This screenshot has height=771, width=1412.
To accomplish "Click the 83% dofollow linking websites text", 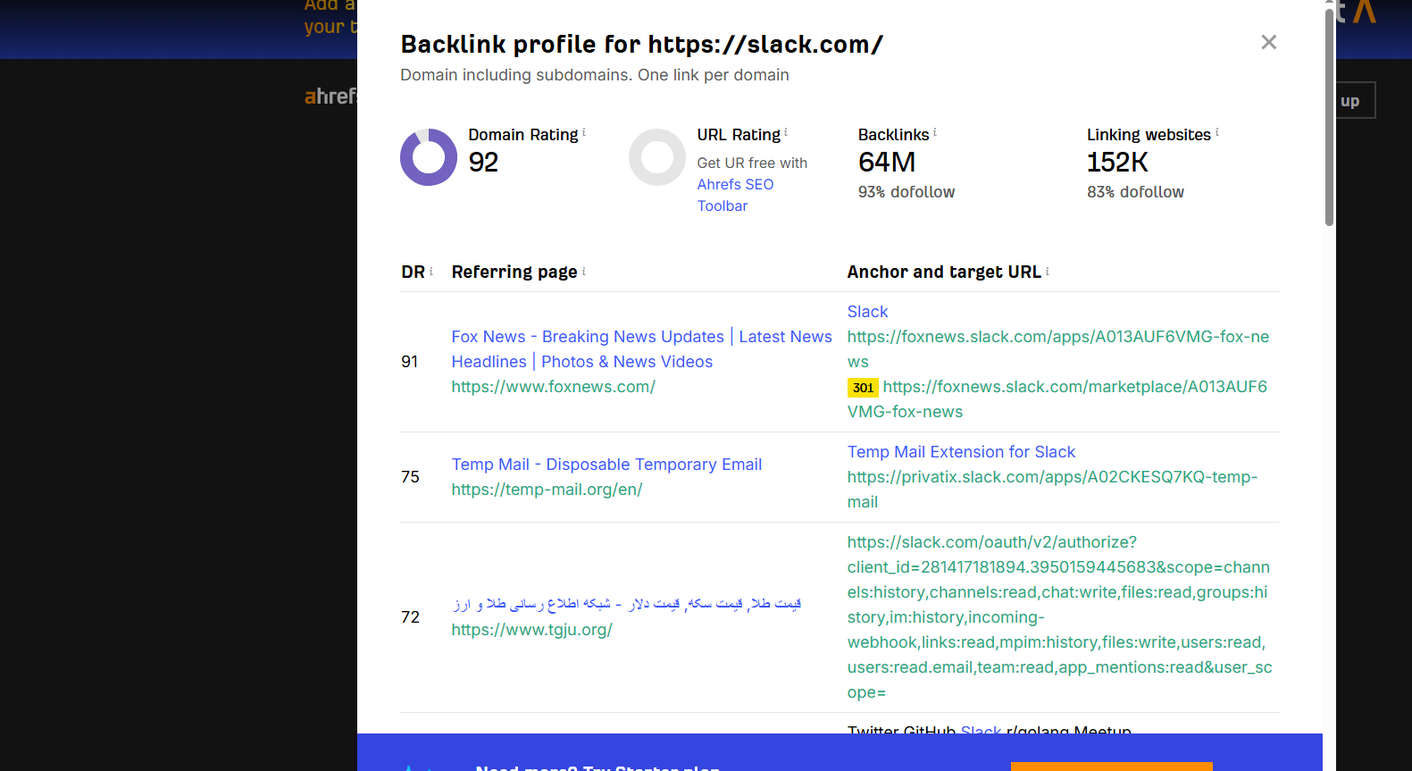I will click(x=1135, y=192).
